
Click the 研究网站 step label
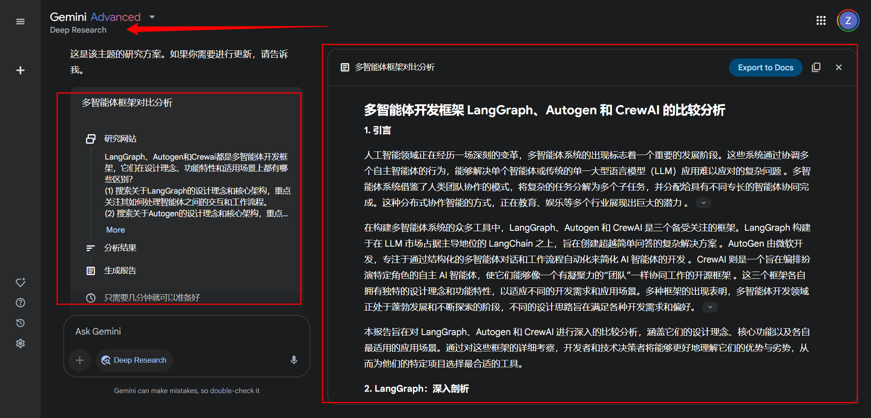[120, 139]
